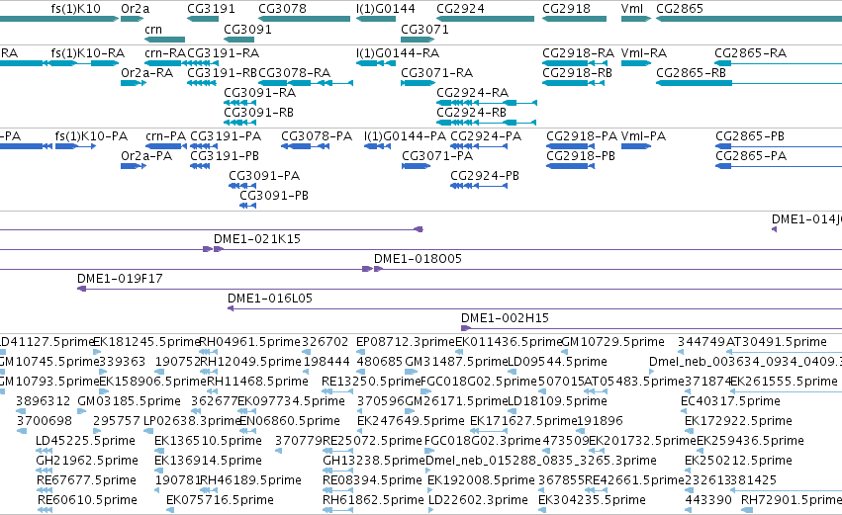Image resolution: width=842 pixels, height=515 pixels.
Task: Click the LD22602.3prime EST label
Action: point(478,500)
